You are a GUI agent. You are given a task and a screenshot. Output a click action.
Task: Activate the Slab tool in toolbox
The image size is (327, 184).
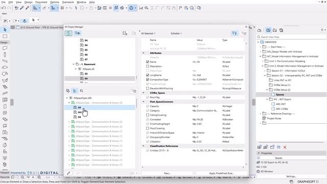(5, 67)
